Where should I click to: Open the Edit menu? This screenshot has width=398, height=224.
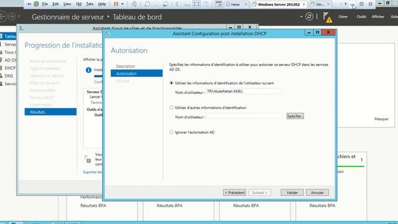click(x=55, y=4)
